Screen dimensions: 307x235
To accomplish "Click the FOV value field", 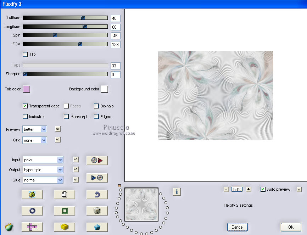I will click(x=116, y=44).
